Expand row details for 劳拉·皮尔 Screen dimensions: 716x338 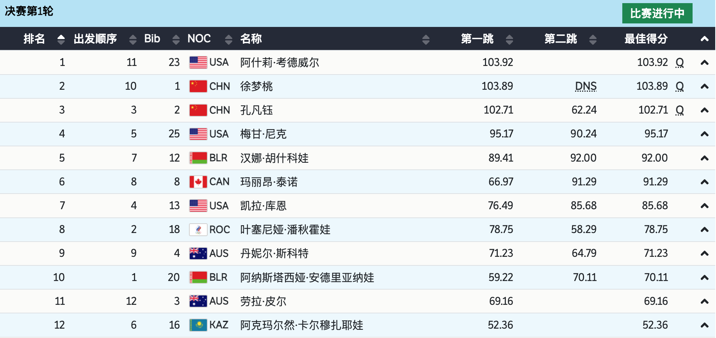coord(704,301)
